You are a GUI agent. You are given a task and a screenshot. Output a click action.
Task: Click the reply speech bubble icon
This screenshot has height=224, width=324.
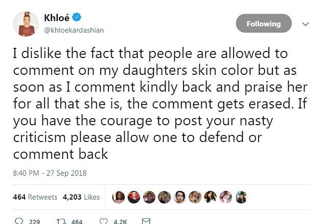(20, 221)
